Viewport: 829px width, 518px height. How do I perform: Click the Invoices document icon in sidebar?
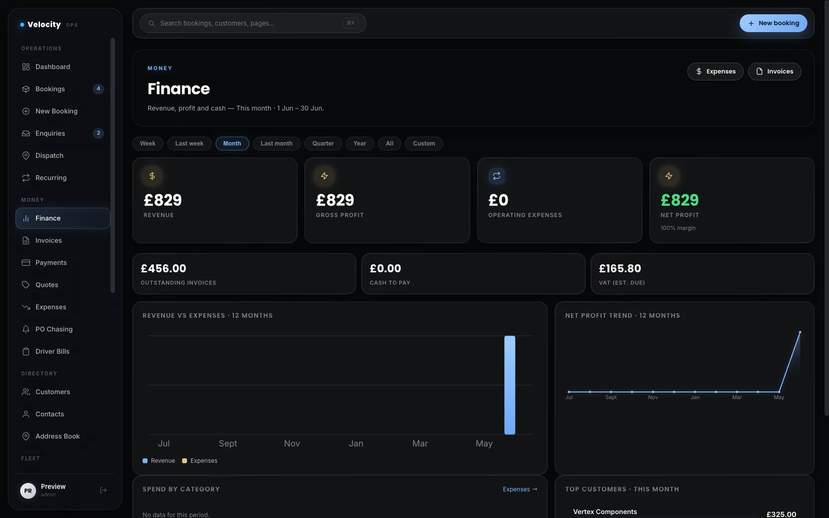26,240
